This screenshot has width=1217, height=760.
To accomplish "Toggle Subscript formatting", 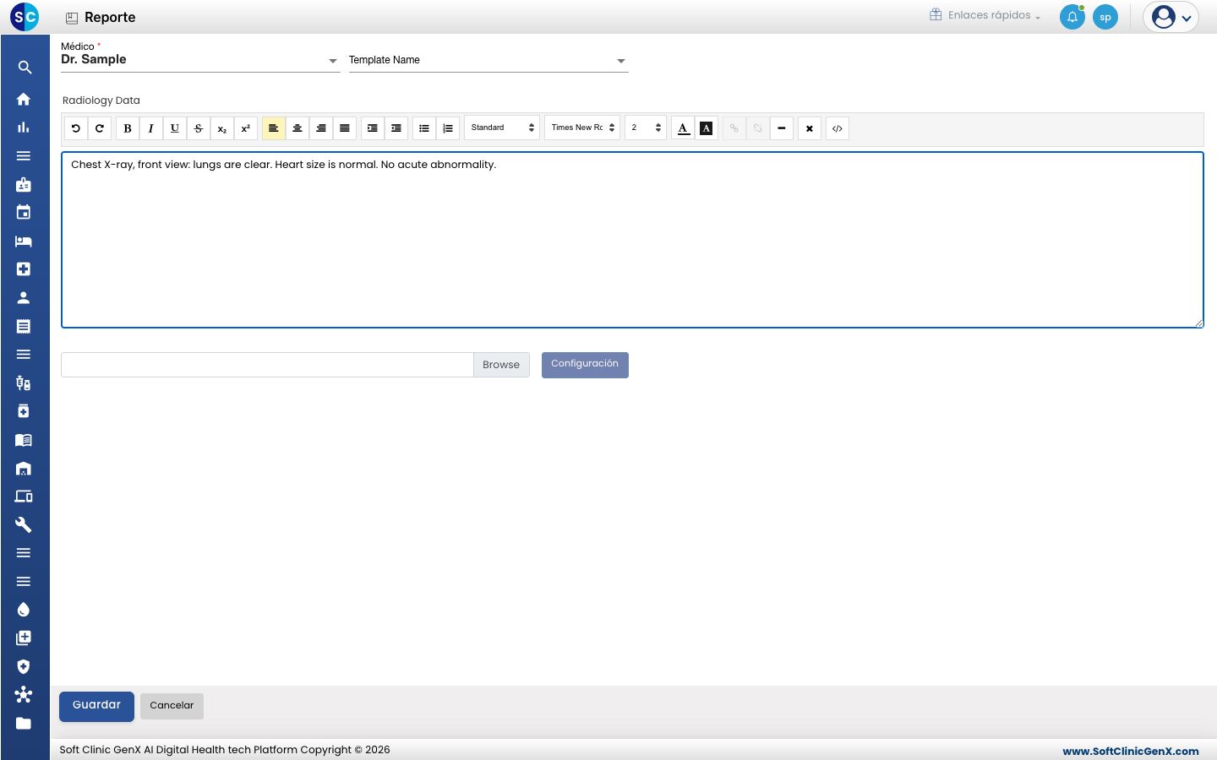I will pyautogui.click(x=222, y=128).
